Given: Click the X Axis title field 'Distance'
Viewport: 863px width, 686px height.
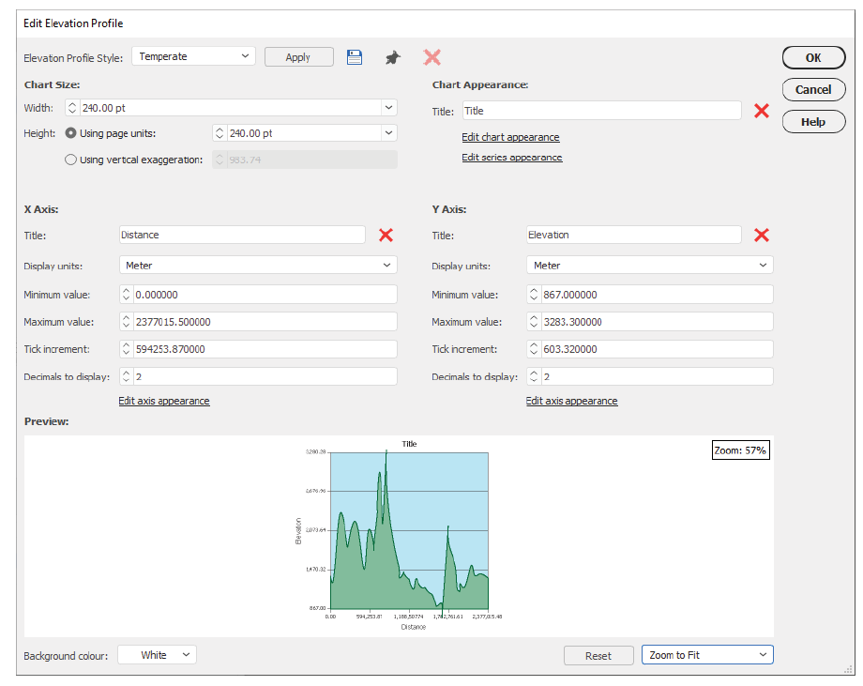Looking at the screenshot, I should [x=242, y=235].
